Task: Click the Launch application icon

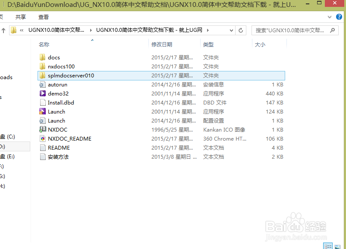Action: tap(42, 111)
